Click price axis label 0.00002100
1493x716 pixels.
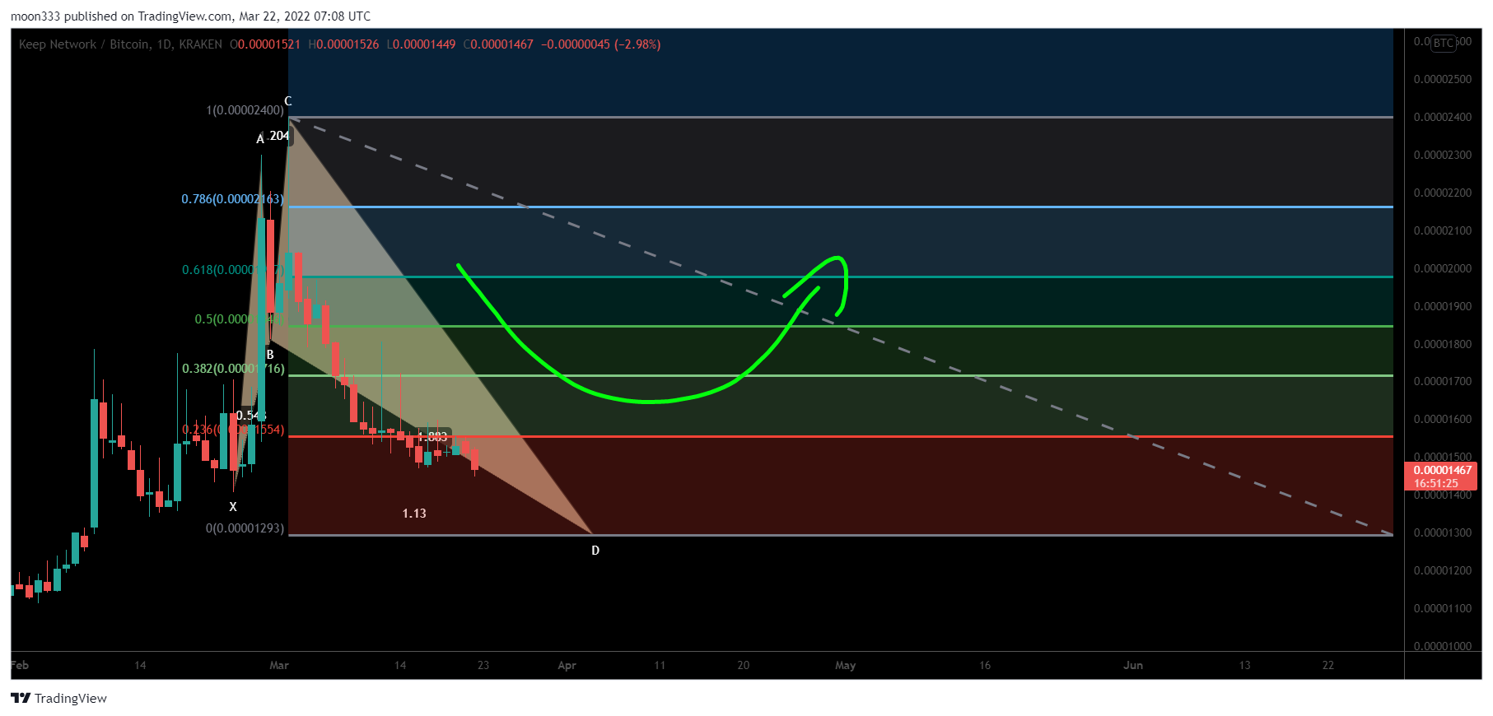[1442, 230]
